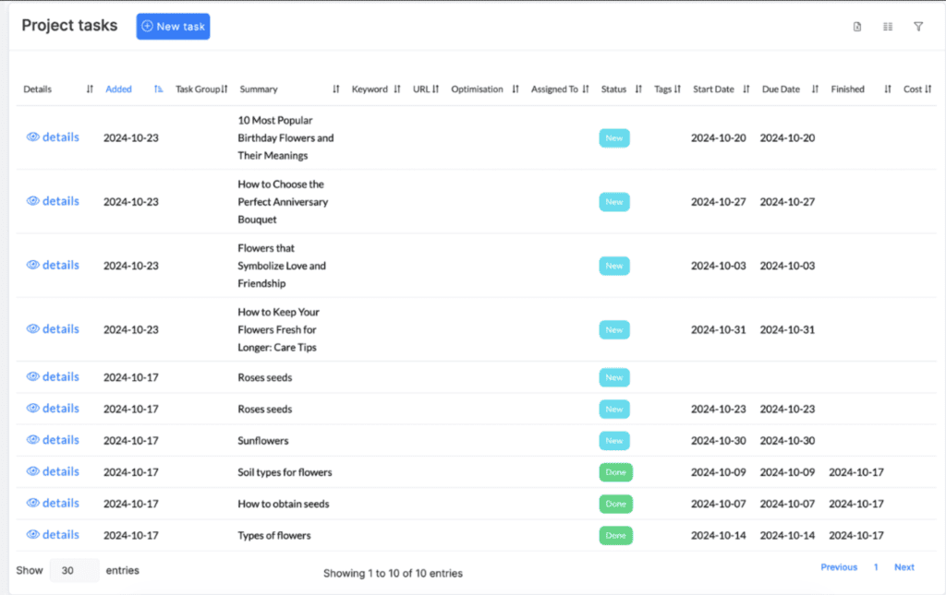Viewport: 946px width, 595px height.
Task: Click the filter funnel icon
Action: click(918, 27)
